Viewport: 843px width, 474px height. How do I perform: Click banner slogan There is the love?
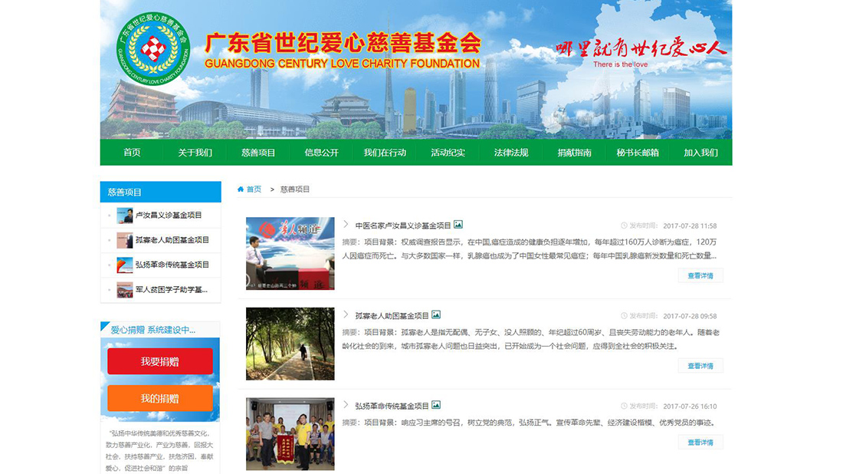[621, 64]
